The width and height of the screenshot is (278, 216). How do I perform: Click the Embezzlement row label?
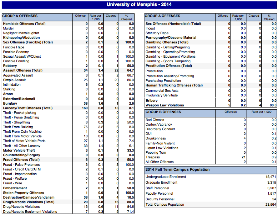pyautogui.click(x=15, y=188)
